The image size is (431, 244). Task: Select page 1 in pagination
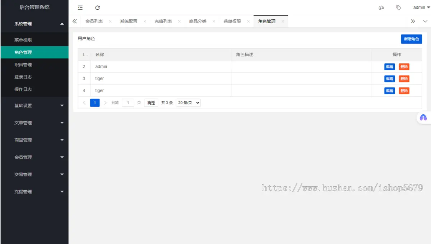tap(95, 103)
